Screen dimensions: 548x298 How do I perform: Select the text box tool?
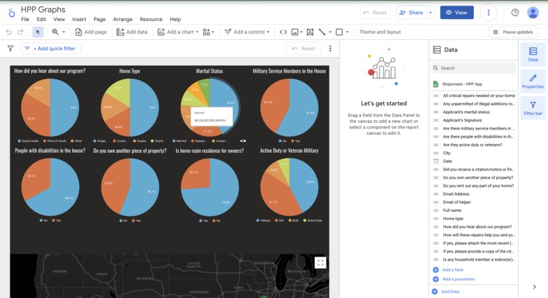pos(310,32)
